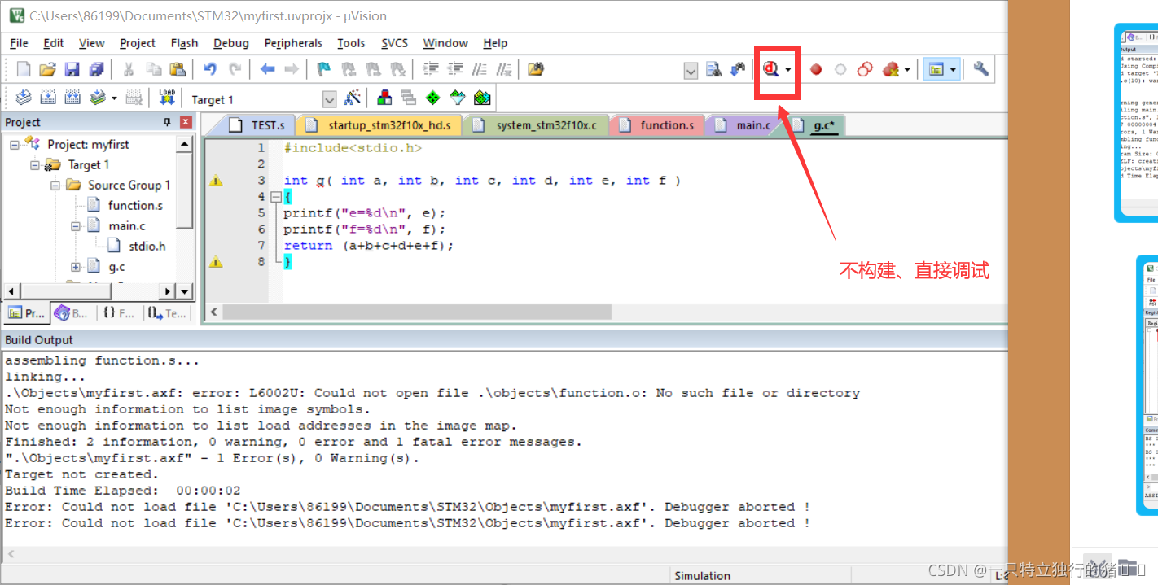
Task: Build target files icon
Action: 48,98
